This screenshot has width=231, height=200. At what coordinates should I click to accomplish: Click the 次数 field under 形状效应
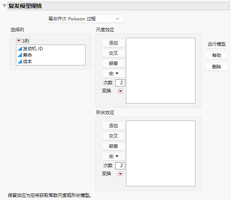click(x=120, y=166)
